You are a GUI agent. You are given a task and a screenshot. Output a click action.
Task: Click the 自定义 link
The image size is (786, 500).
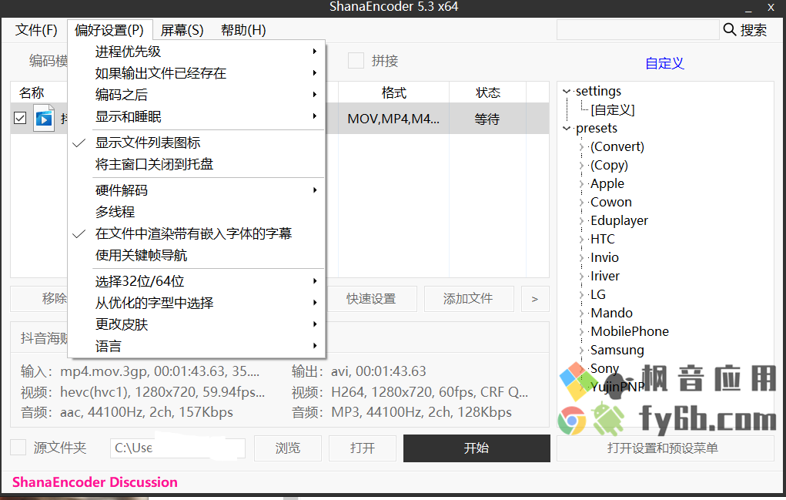[x=664, y=63]
